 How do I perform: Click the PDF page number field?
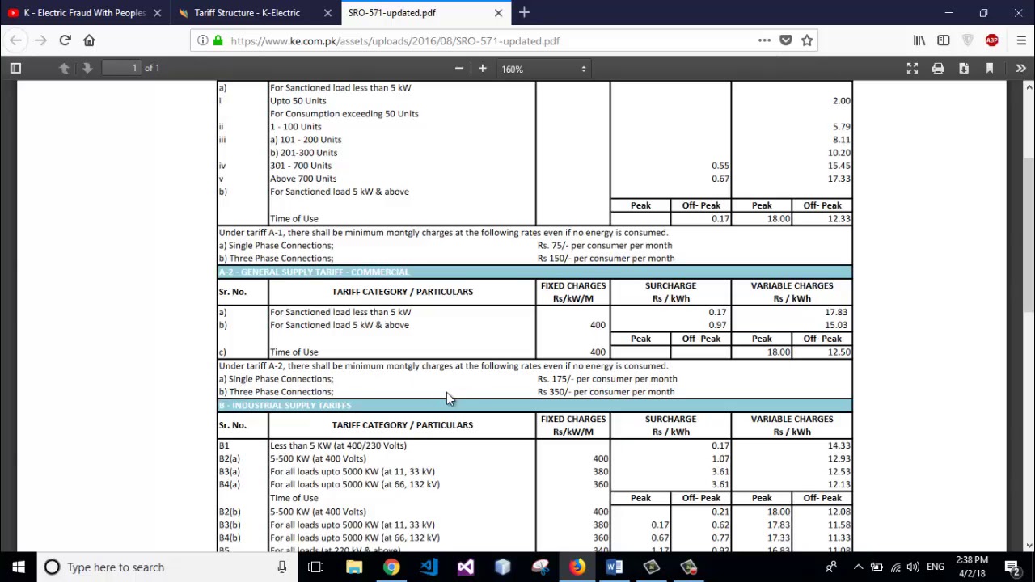pyautogui.click(x=121, y=69)
